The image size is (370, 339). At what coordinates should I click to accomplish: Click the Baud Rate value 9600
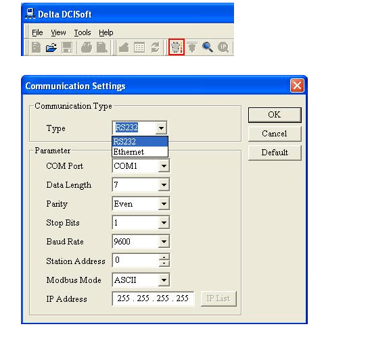point(122,242)
